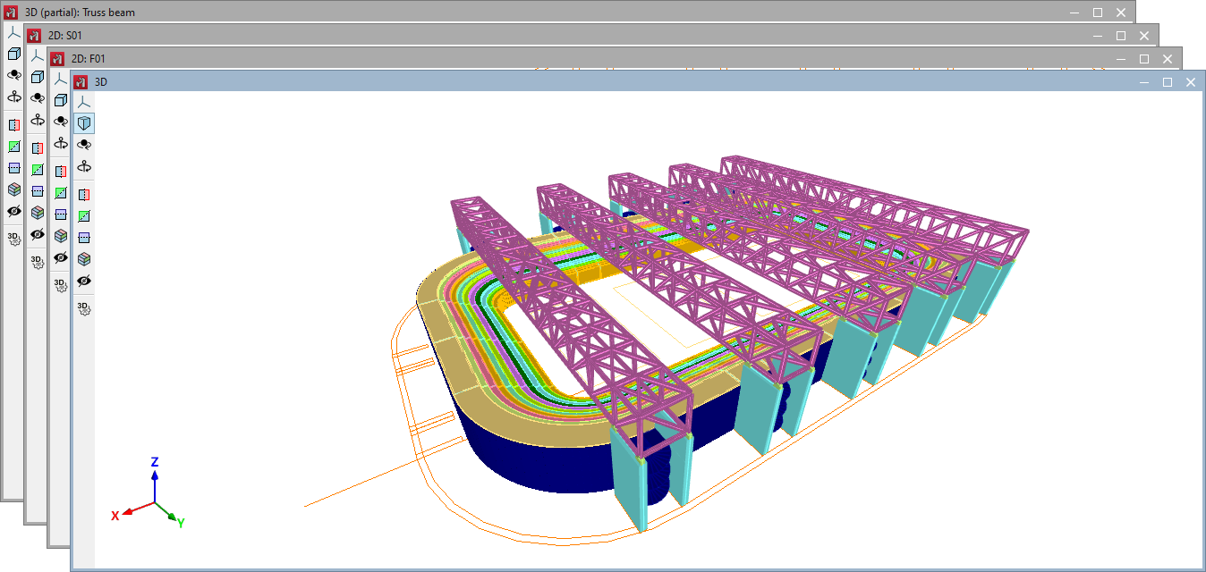Choose blue horizontal section in 2D: S01 window

(x=38, y=191)
